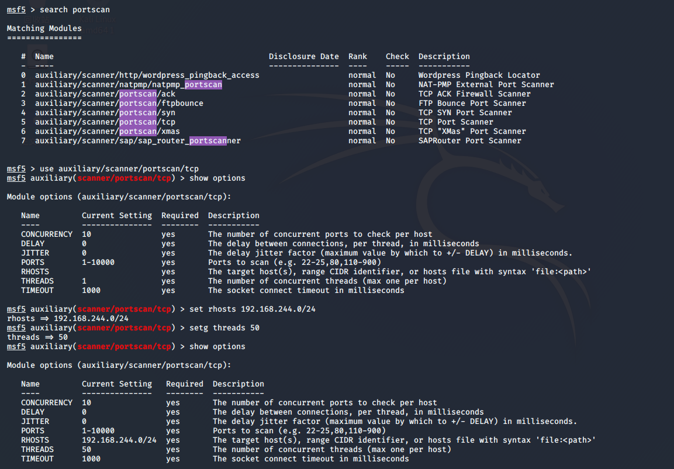Image resolution: width=674 pixels, height=469 pixels.
Task: Click the "No" check value of the natpmp_portscan module
Action: click(x=390, y=85)
